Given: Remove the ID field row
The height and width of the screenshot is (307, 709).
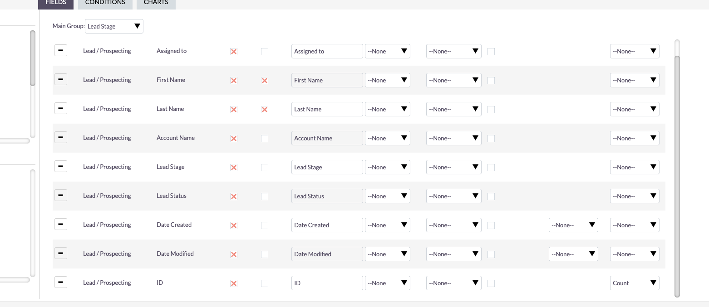Looking at the screenshot, I should point(61,282).
